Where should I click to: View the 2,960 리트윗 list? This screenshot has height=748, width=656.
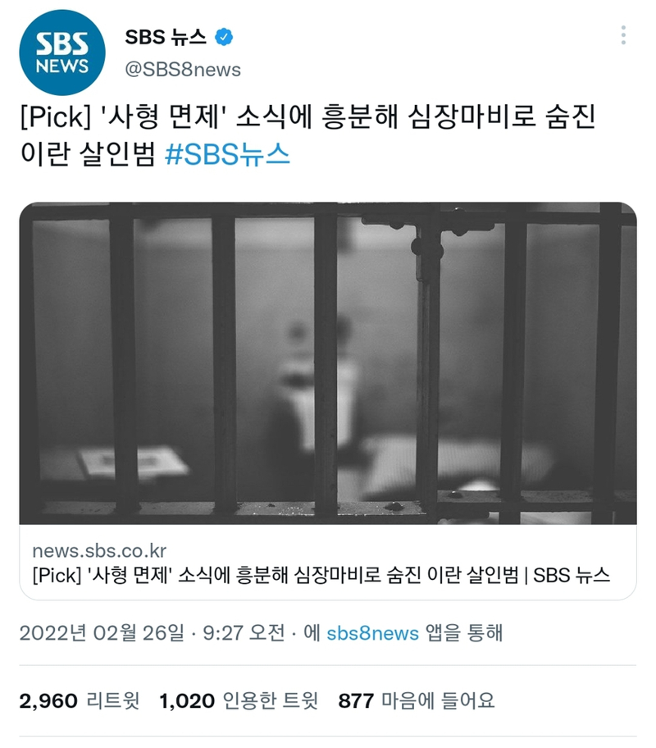pos(80,700)
